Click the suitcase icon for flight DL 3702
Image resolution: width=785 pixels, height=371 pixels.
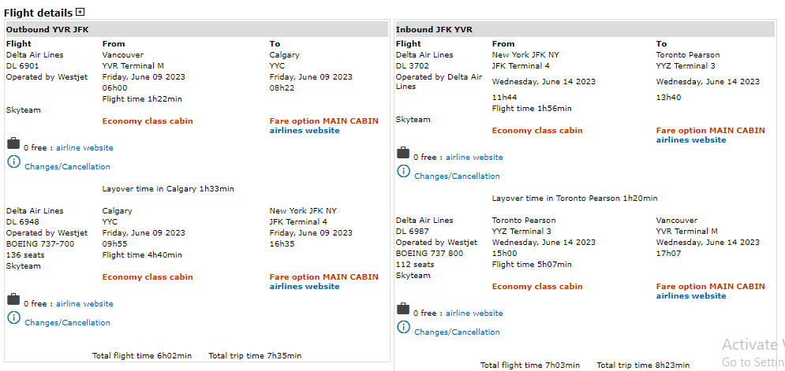tap(402, 153)
